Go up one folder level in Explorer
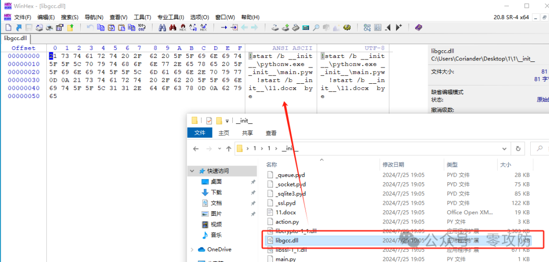 click(x=229, y=149)
